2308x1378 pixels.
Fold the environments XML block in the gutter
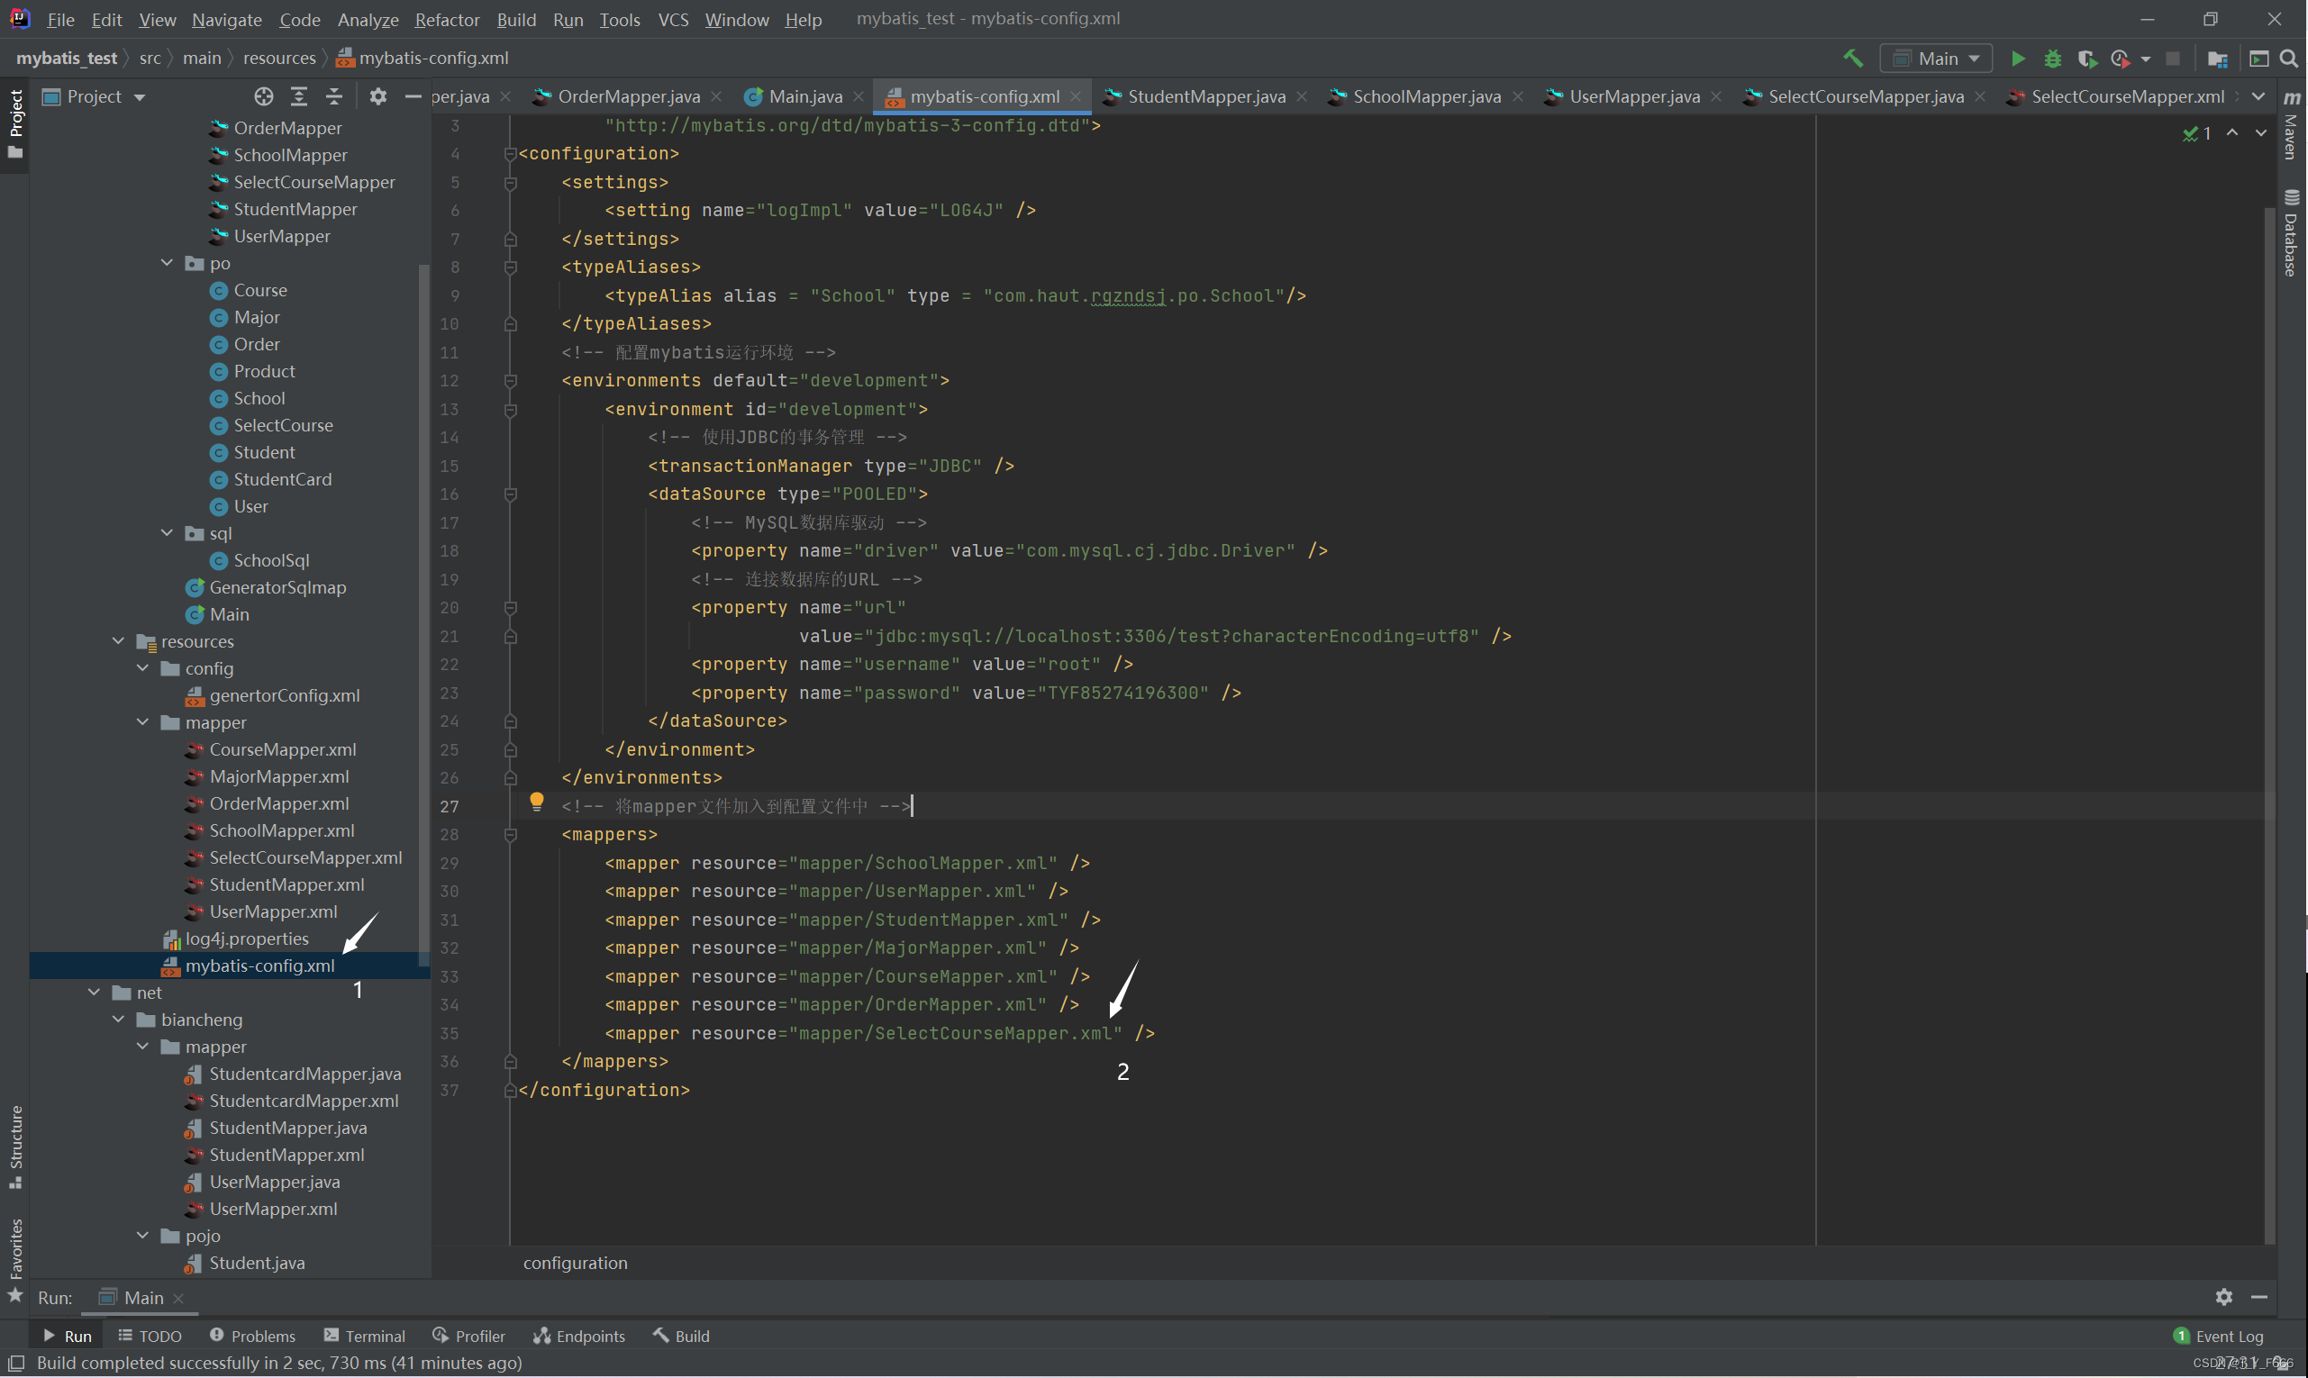pyautogui.click(x=509, y=381)
